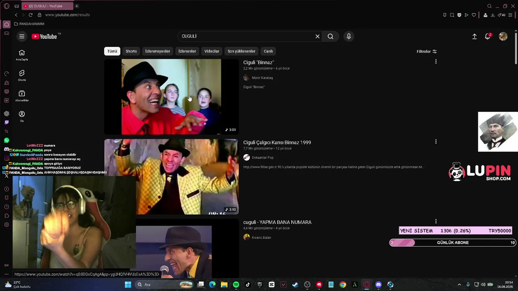
Task: Select the İzlenenler filter chip
Action: point(187,51)
